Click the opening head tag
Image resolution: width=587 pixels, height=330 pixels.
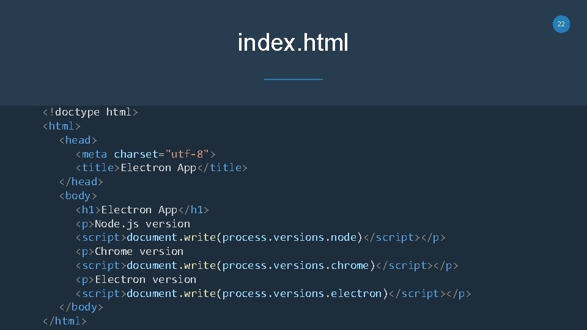(x=78, y=140)
